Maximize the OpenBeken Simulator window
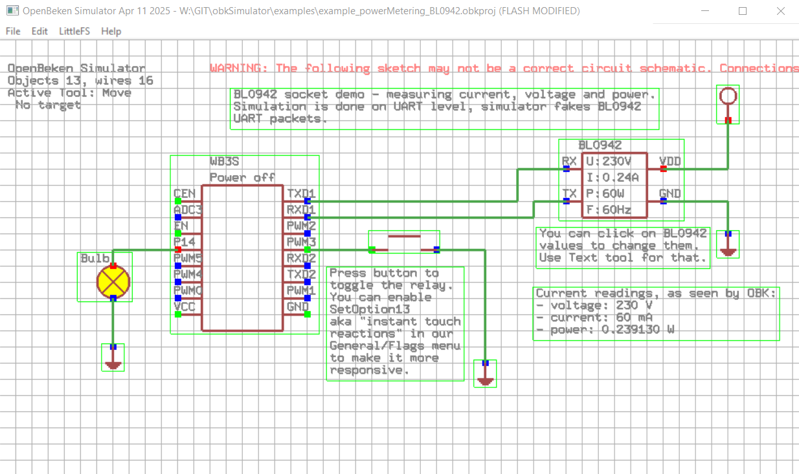This screenshot has height=474, width=799. (743, 11)
